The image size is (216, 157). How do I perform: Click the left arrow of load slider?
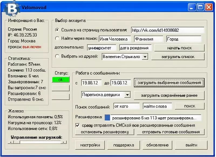click(11, 142)
